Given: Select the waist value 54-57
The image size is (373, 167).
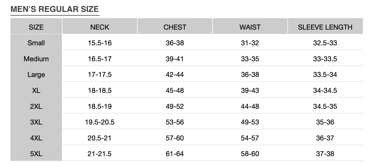Looking at the screenshot, I should pos(250,138).
